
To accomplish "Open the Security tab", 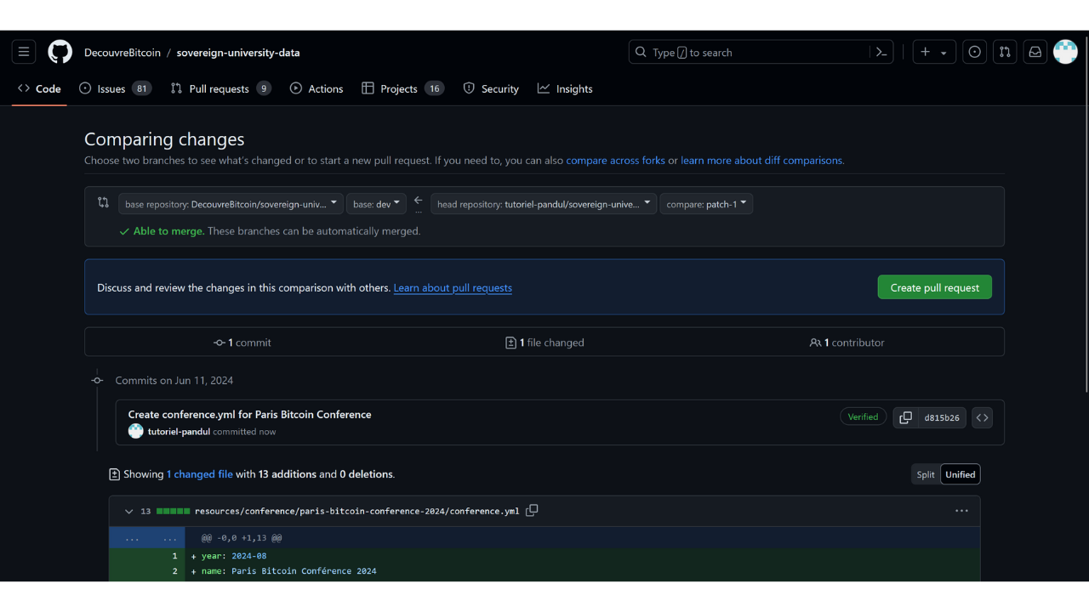I will 491,88.
